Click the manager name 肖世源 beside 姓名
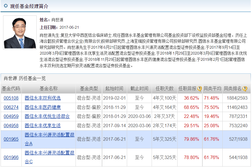The width and height of the screenshot is (252, 168). coord(58,20)
